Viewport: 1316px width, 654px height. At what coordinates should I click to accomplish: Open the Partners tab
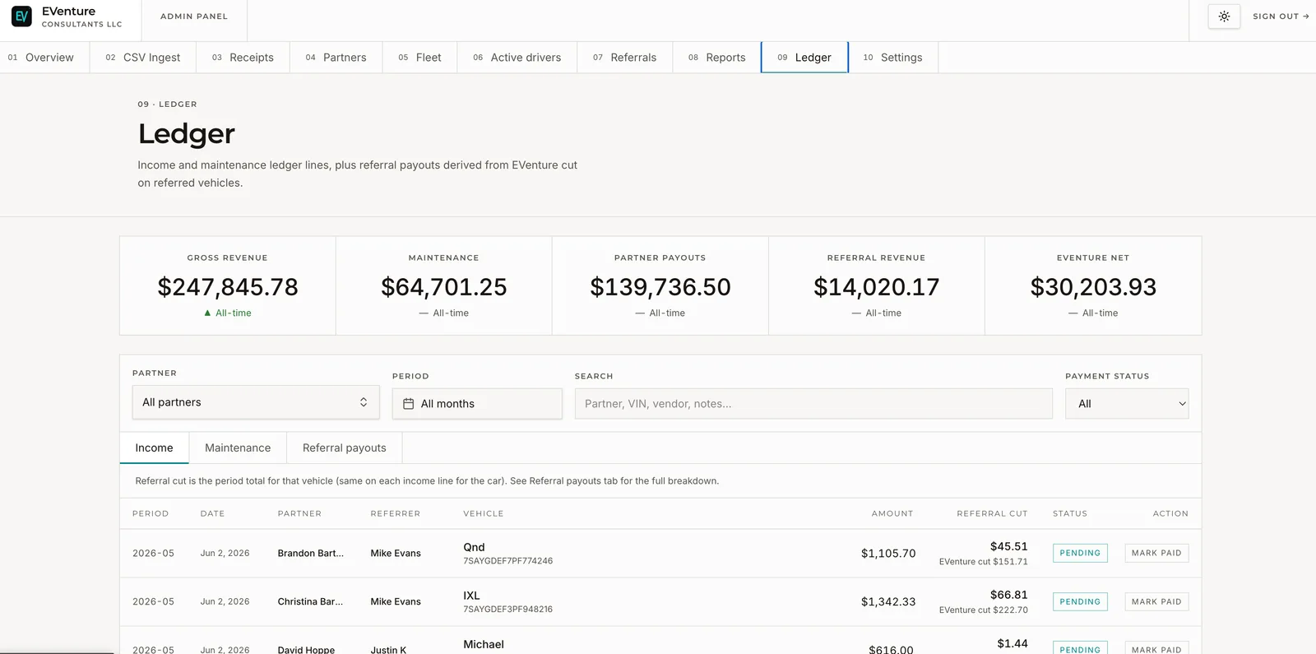click(x=336, y=58)
